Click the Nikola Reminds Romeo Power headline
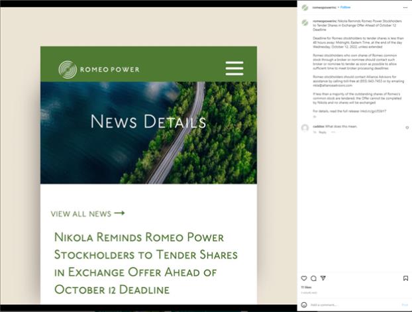Image resolution: width=412 pixels, height=312 pixels. click(145, 263)
